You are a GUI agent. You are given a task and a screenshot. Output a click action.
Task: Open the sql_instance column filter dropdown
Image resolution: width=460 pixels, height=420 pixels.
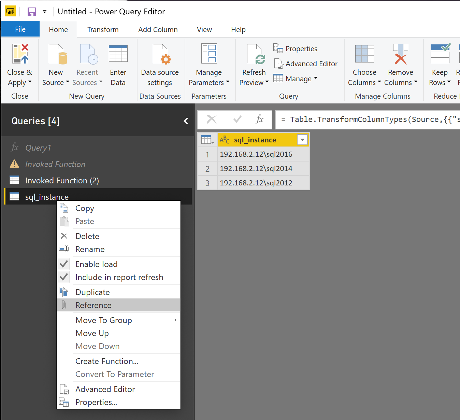(x=302, y=140)
